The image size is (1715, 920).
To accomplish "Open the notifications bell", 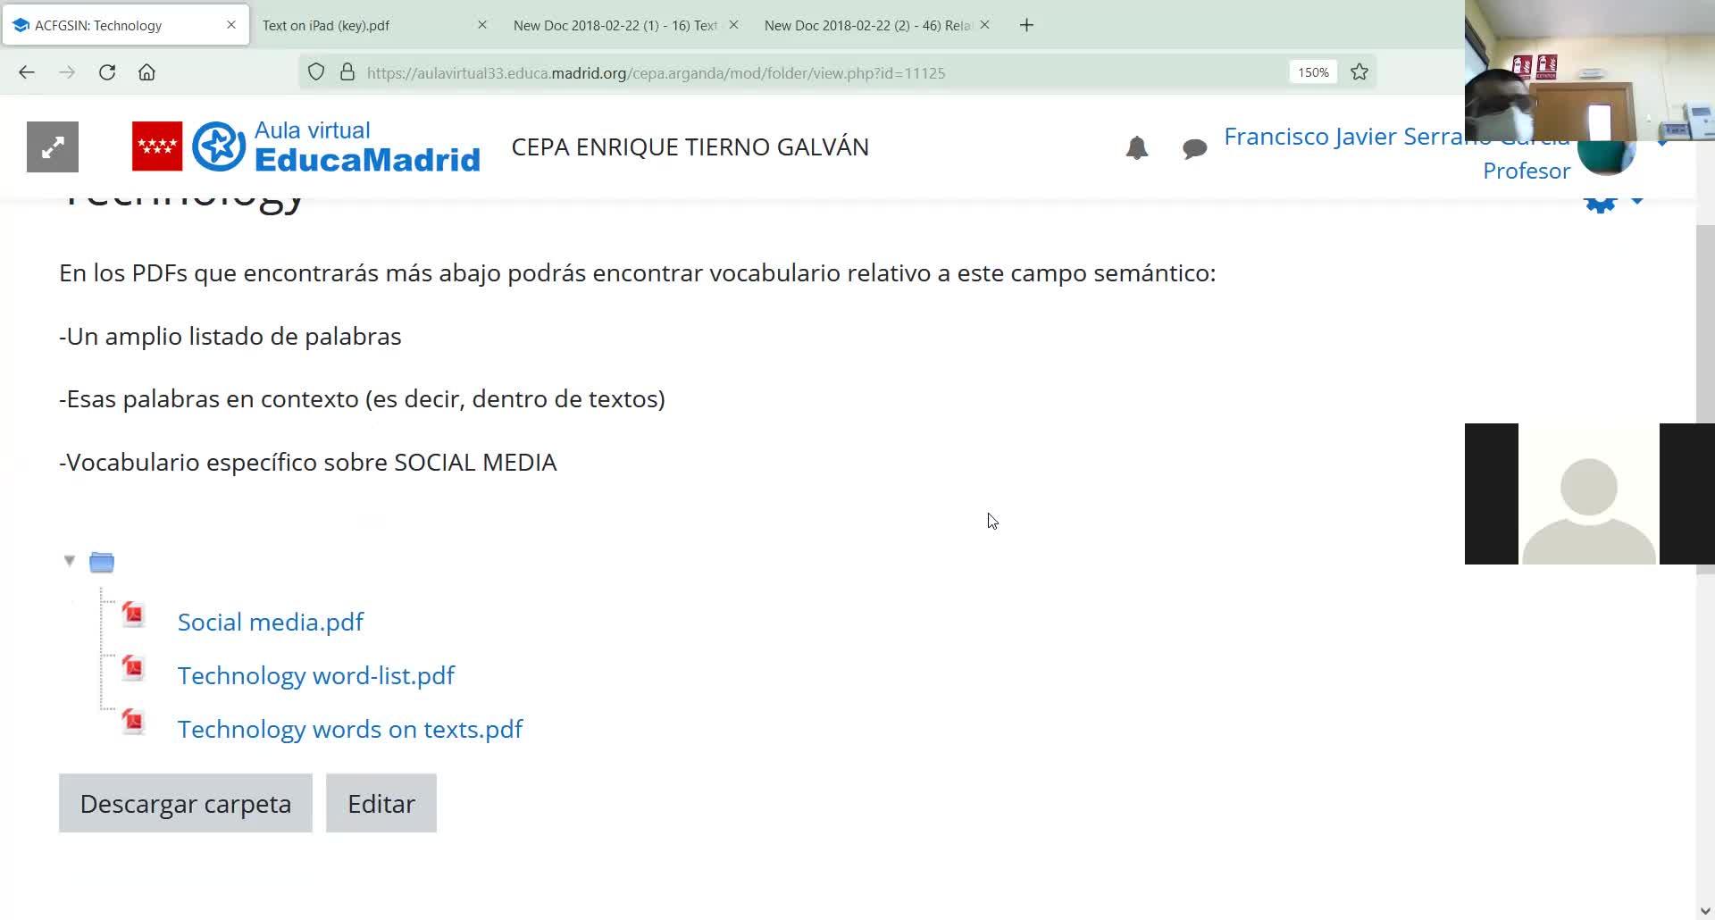I will 1137,147.
